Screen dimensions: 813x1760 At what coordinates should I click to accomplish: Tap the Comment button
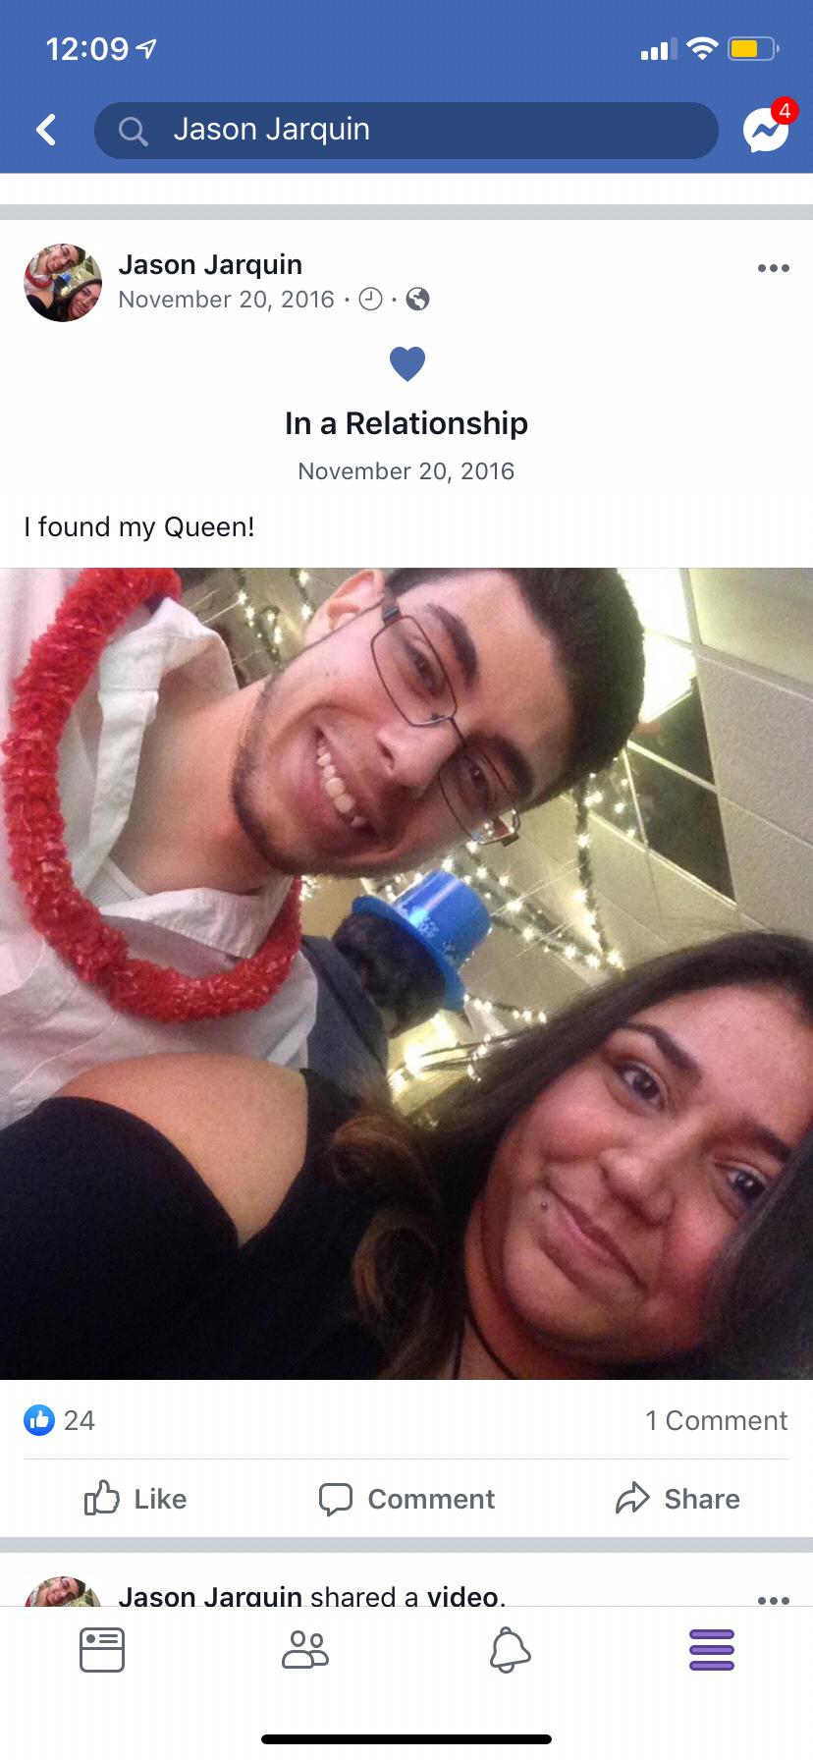point(406,1499)
